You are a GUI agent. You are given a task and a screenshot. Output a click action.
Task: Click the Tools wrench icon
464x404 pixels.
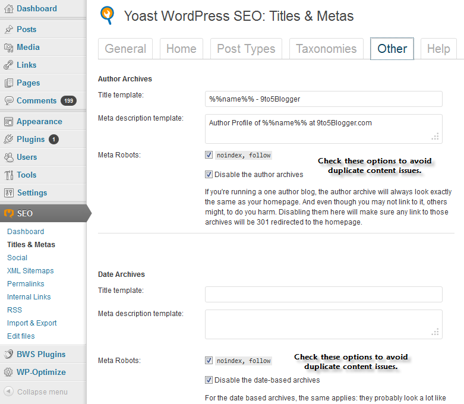click(9, 175)
